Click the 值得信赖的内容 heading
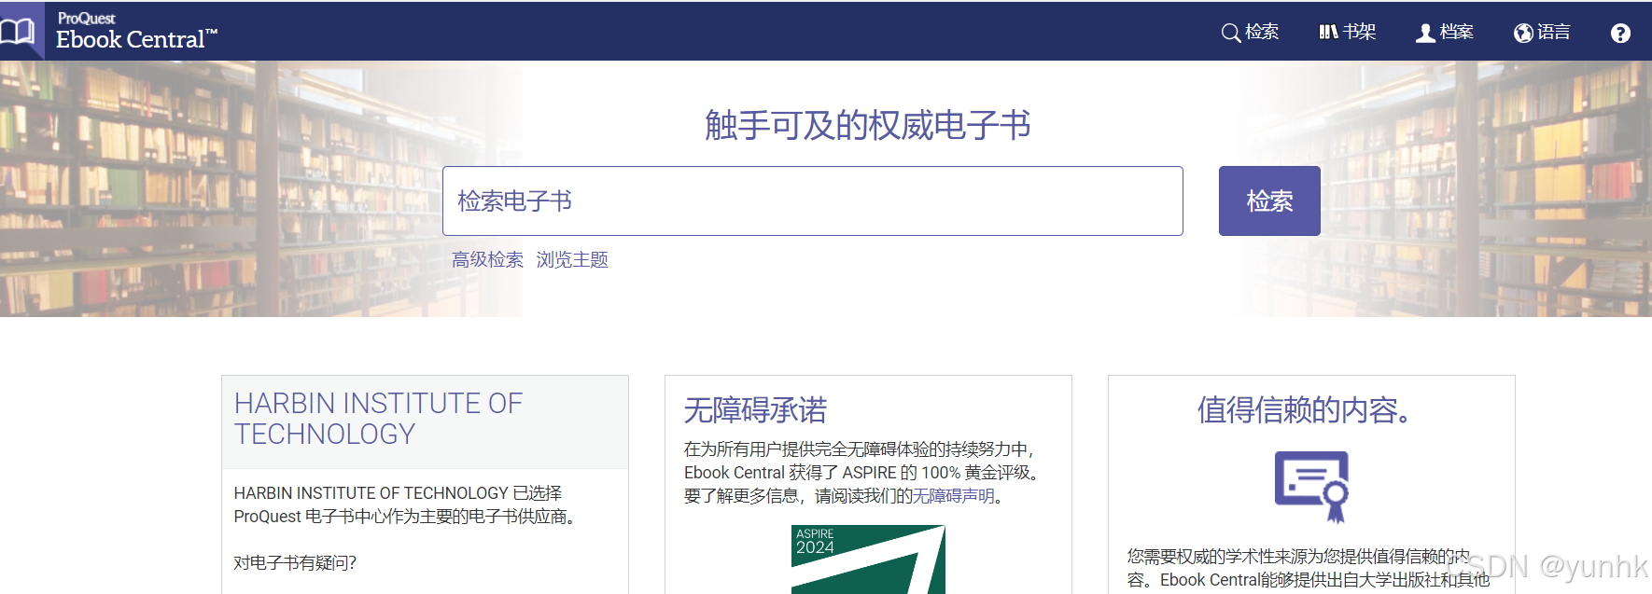Viewport: 1652px width, 594px height. coord(1304,410)
